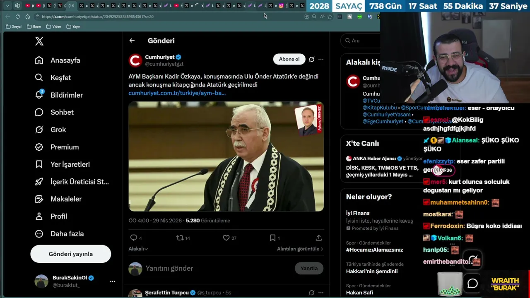Reply to the post via comment icon

click(x=133, y=238)
